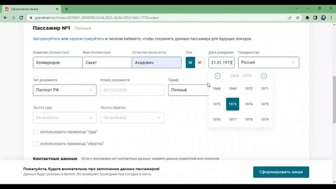Click the 1968 - 1979 range header
Screen dimensions: 336x189
point(240,76)
